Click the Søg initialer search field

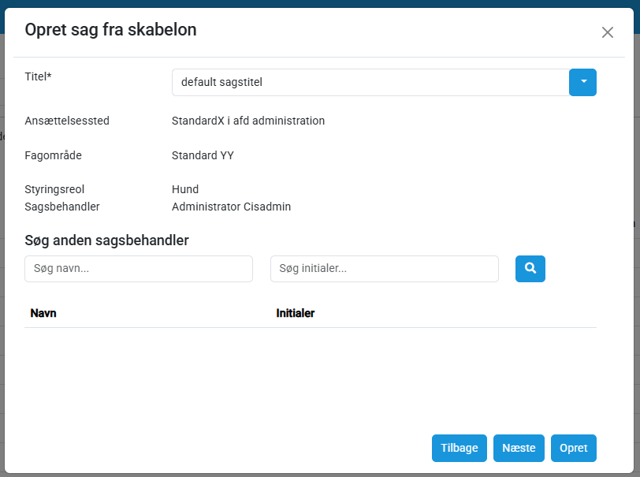click(384, 269)
